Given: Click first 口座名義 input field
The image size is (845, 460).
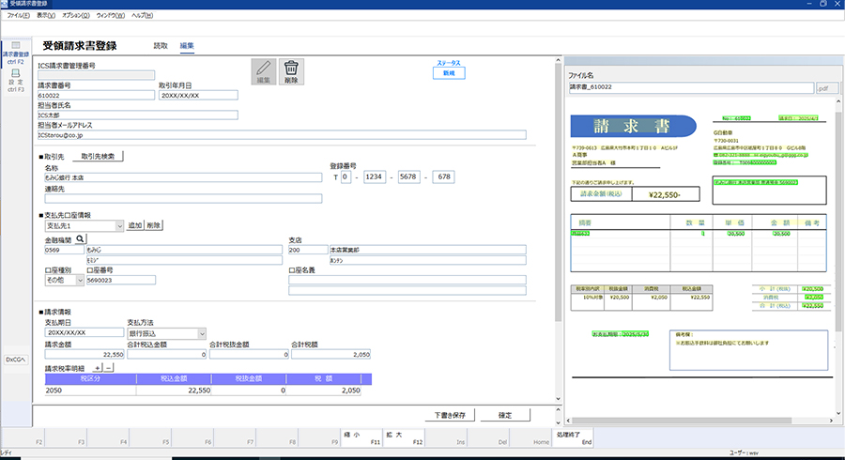Looking at the screenshot, I should tap(407, 280).
